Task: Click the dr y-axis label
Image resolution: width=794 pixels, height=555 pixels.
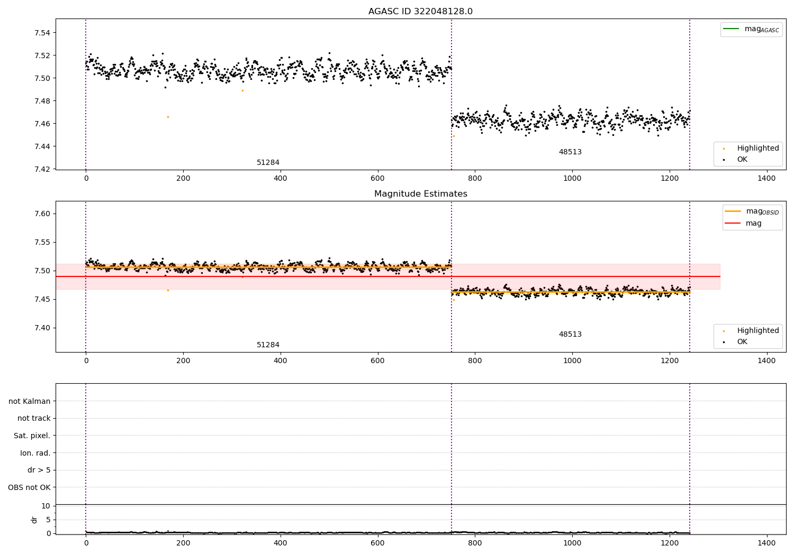Action: pos(34,520)
